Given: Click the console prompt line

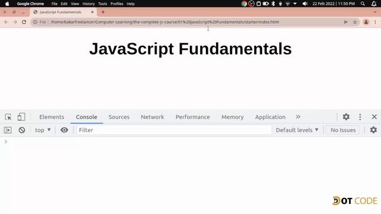Looking at the screenshot, I should tap(190, 141).
